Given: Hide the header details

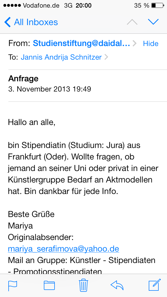Looking at the screenshot, I should pyautogui.click(x=151, y=43).
